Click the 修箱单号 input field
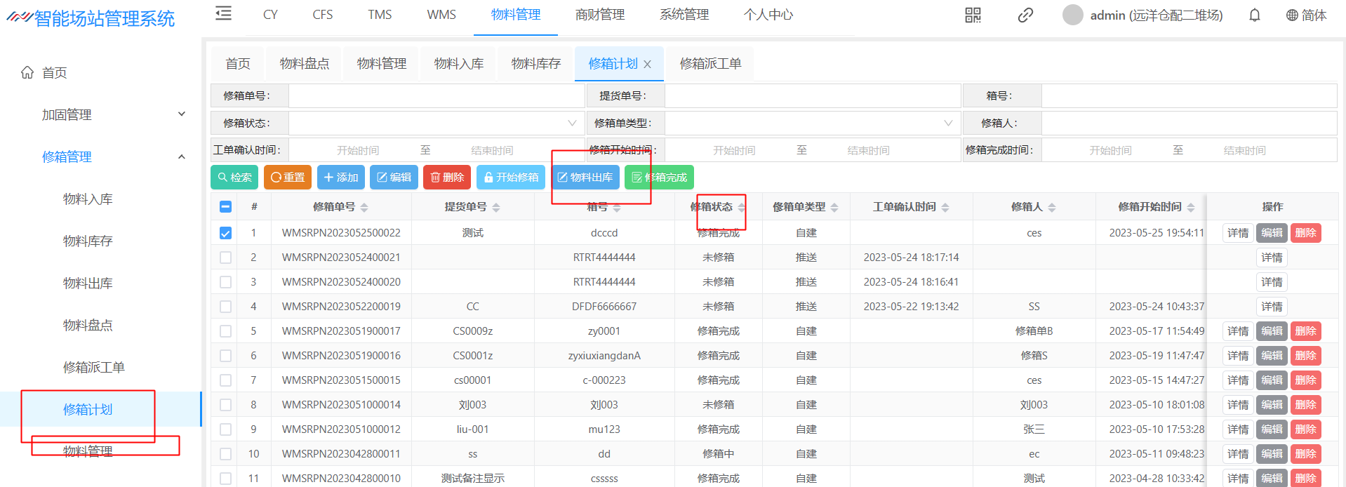This screenshot has width=1346, height=487. coord(437,95)
